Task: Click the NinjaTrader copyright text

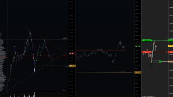Action: [x=148, y=96]
